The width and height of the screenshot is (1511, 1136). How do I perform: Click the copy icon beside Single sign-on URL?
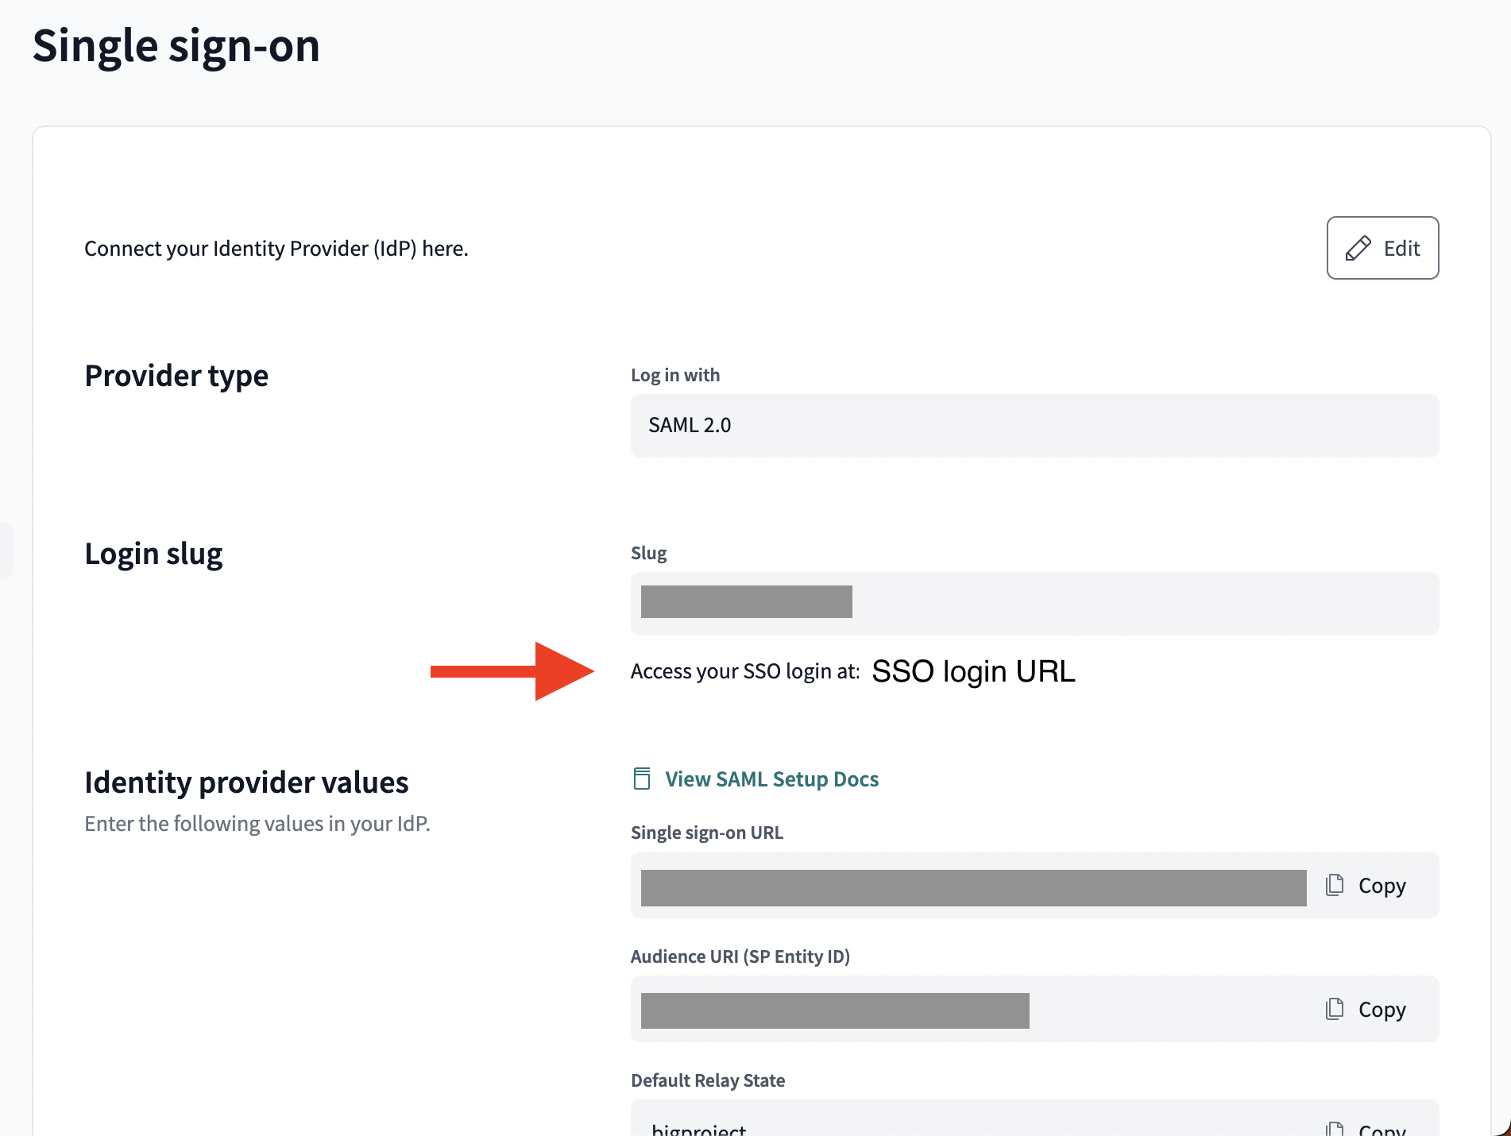tap(1334, 885)
